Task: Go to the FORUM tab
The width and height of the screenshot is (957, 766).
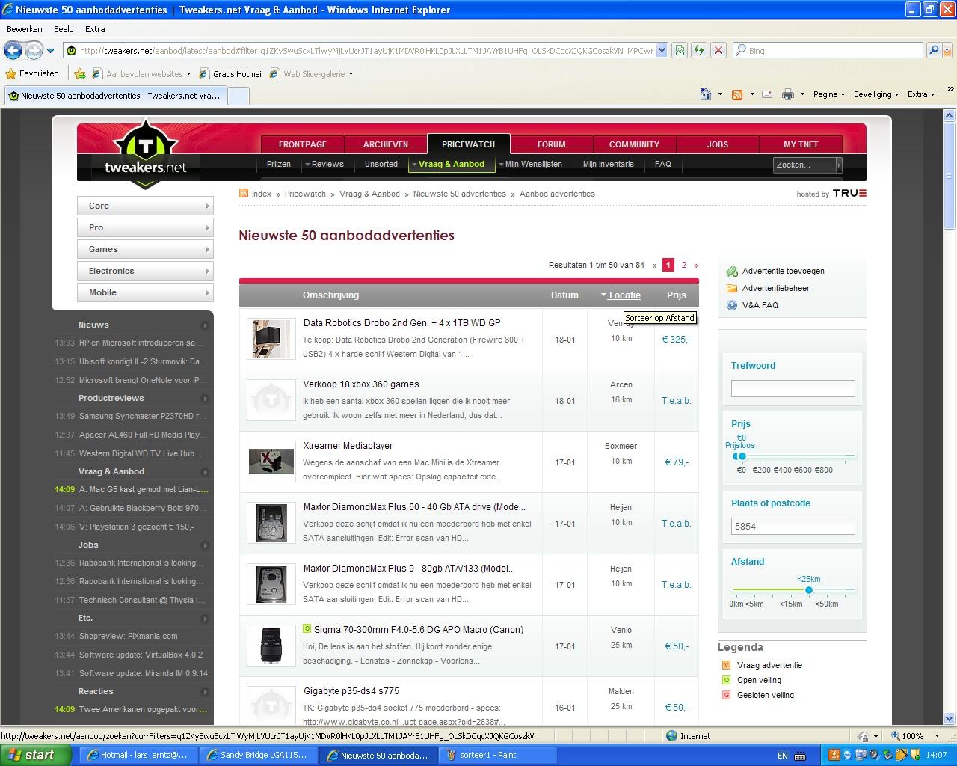Action: click(x=552, y=144)
